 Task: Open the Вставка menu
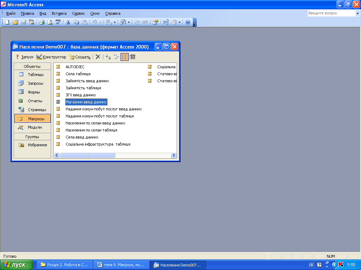pyautogui.click(x=59, y=13)
